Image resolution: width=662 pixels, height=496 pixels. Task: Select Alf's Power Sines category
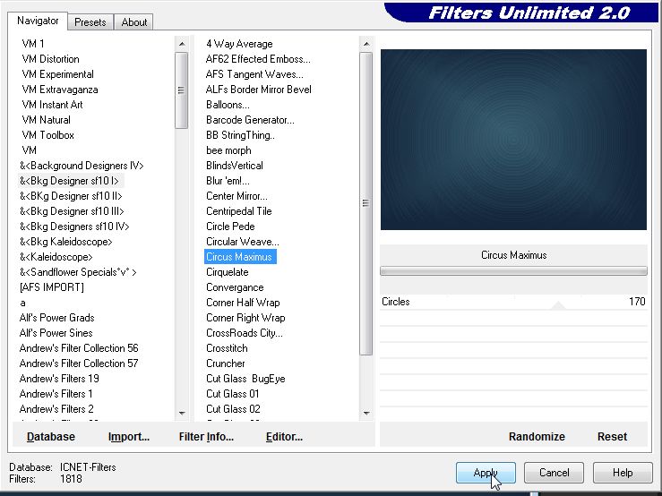[56, 333]
